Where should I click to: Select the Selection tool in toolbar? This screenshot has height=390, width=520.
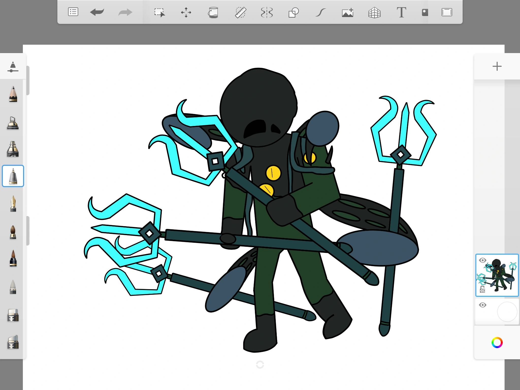tap(159, 12)
